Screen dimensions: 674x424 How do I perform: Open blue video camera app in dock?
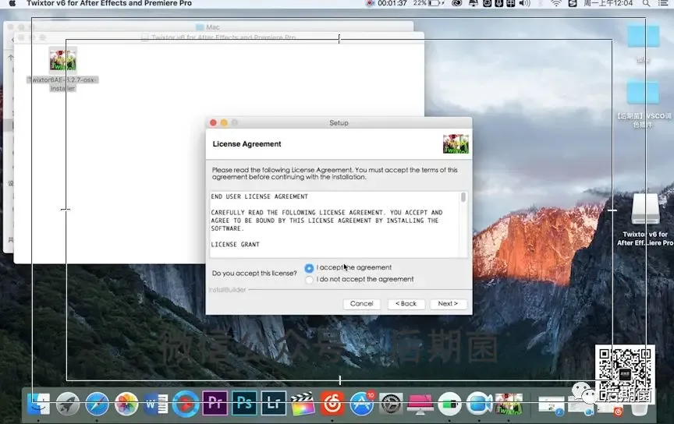(x=479, y=404)
